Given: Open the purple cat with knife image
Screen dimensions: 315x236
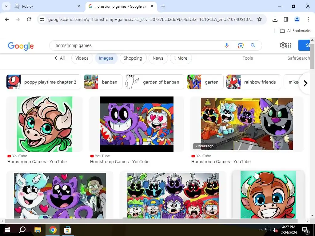Looking at the screenshot, I should pos(136,124).
